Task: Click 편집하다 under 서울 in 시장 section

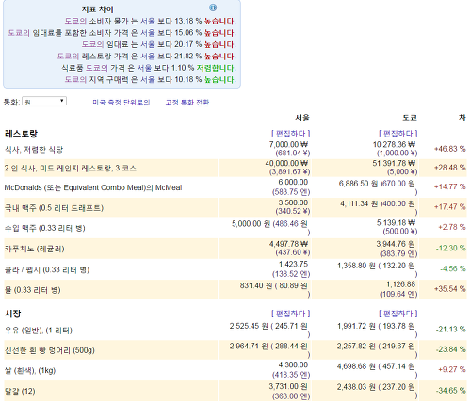Action: pyautogui.click(x=291, y=314)
